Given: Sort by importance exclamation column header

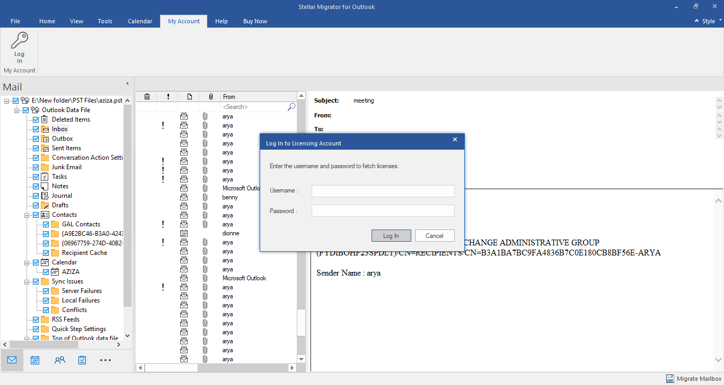Looking at the screenshot, I should (x=168, y=97).
